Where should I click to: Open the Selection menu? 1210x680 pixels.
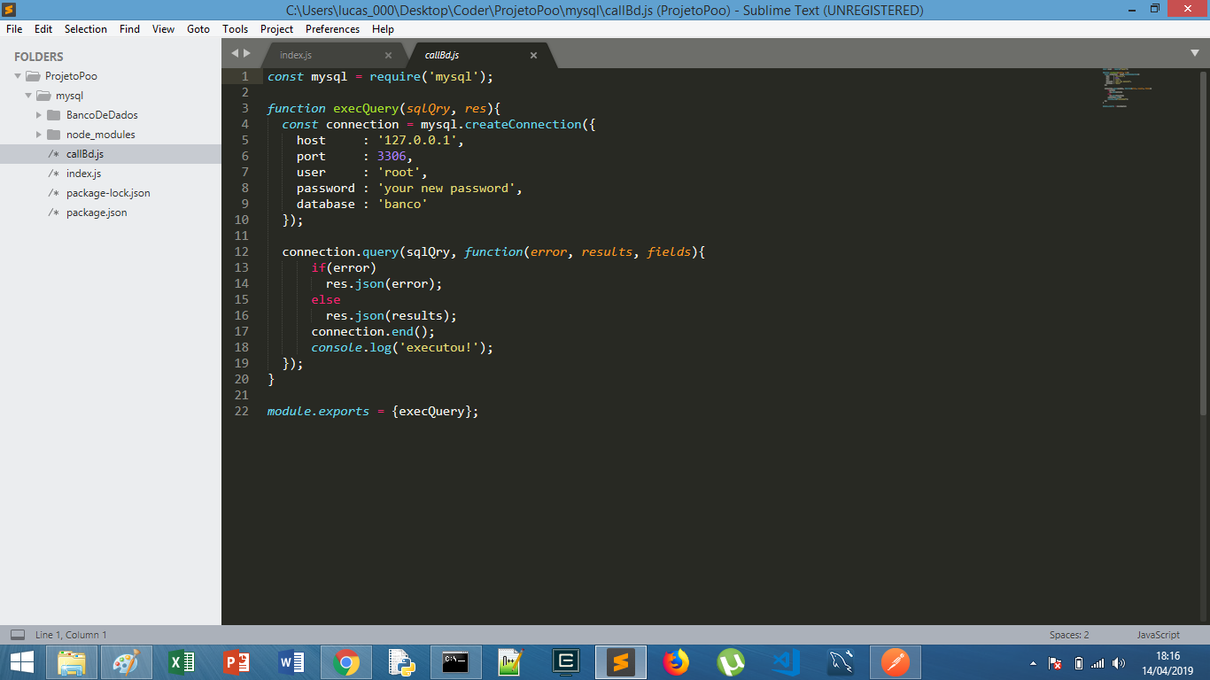pyautogui.click(x=86, y=29)
